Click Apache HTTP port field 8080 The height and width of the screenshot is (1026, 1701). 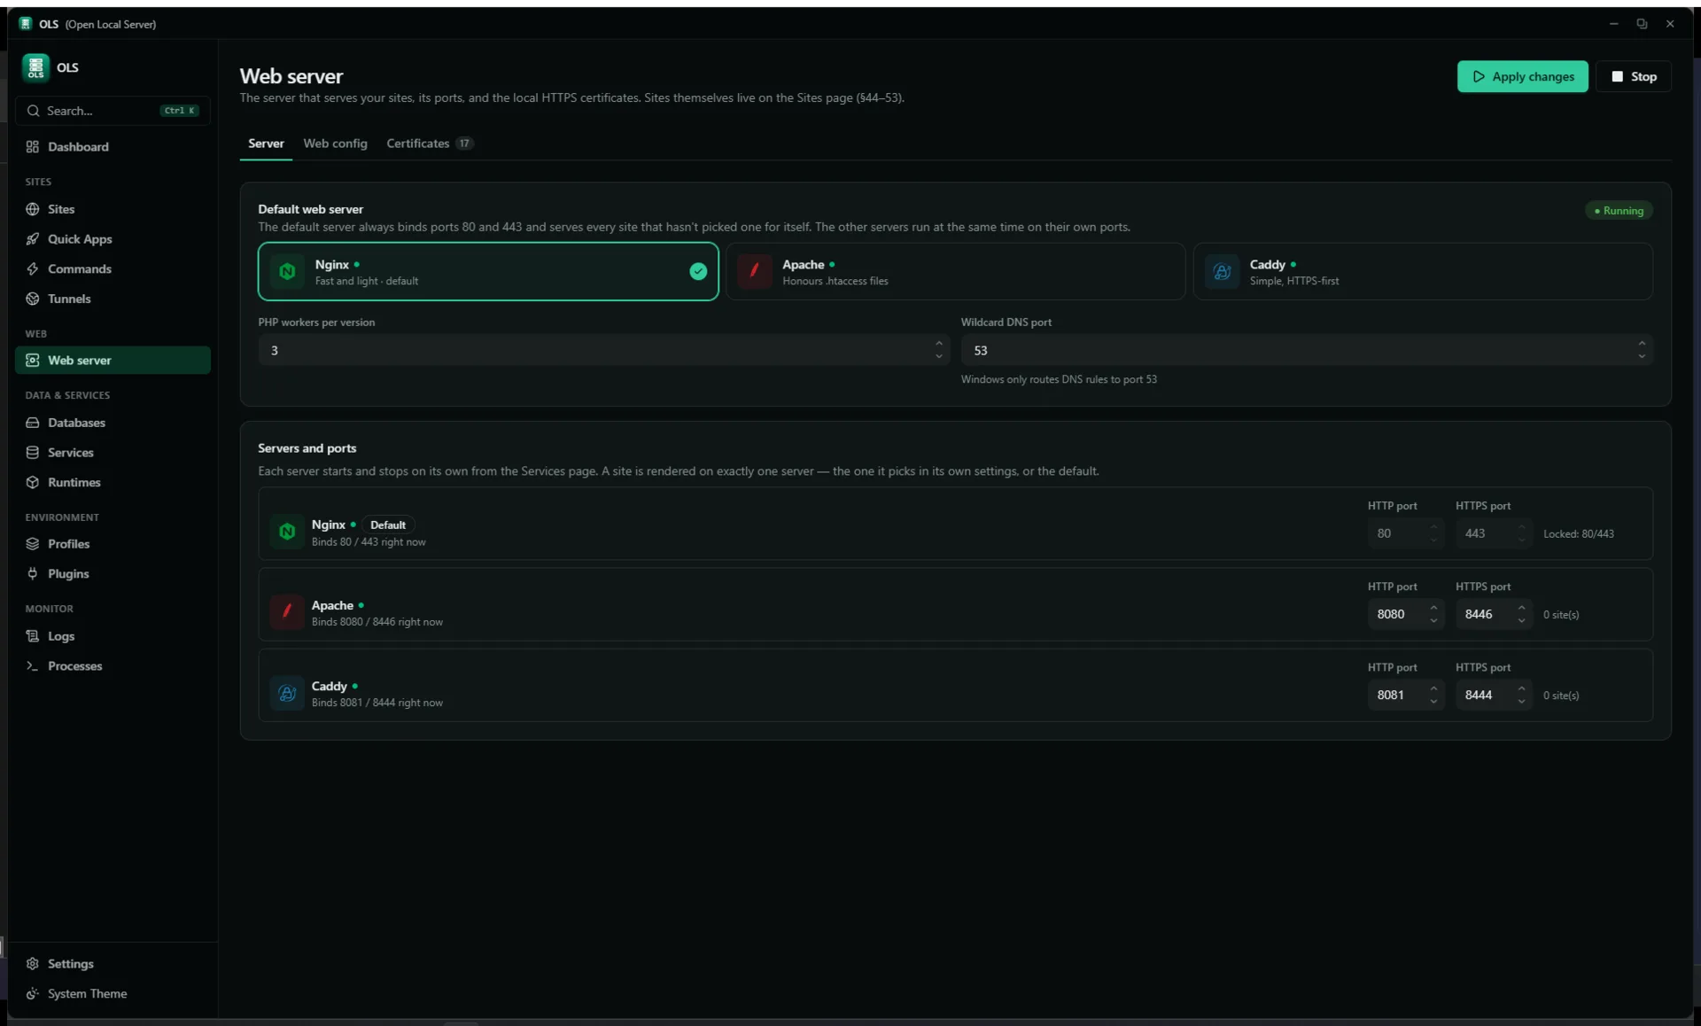tap(1405, 614)
